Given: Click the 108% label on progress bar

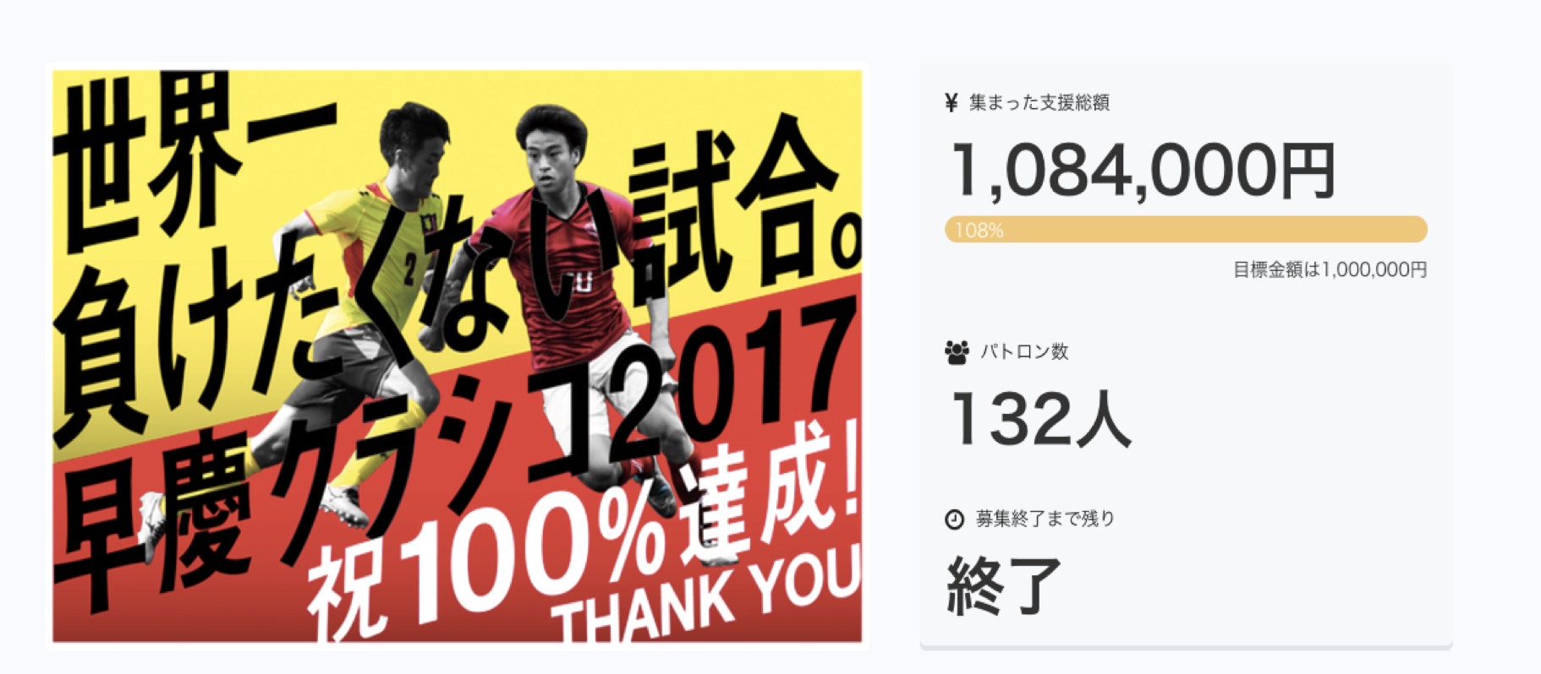Looking at the screenshot, I should click(x=979, y=230).
